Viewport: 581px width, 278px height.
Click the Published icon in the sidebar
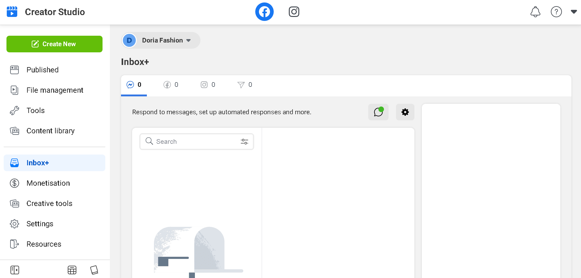[14, 70]
